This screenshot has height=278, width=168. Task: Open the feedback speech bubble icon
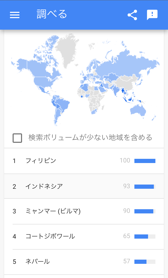152,15
